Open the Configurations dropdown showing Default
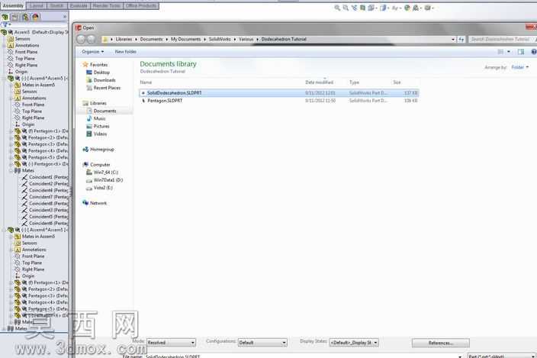 pyautogui.click(x=262, y=342)
